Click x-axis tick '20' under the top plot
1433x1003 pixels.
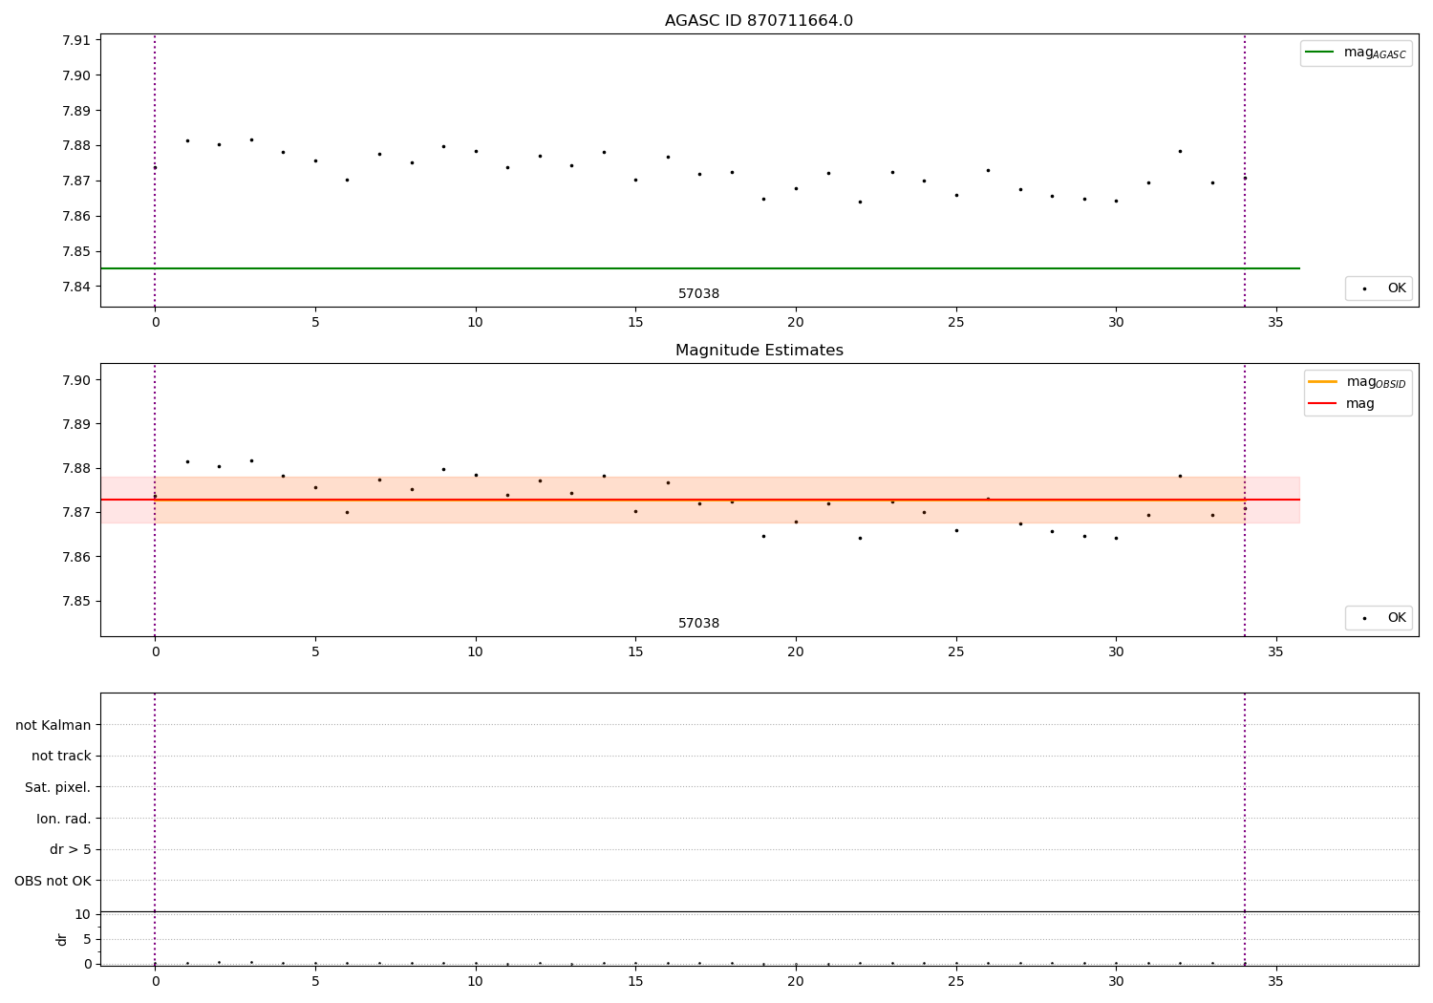click(x=795, y=323)
